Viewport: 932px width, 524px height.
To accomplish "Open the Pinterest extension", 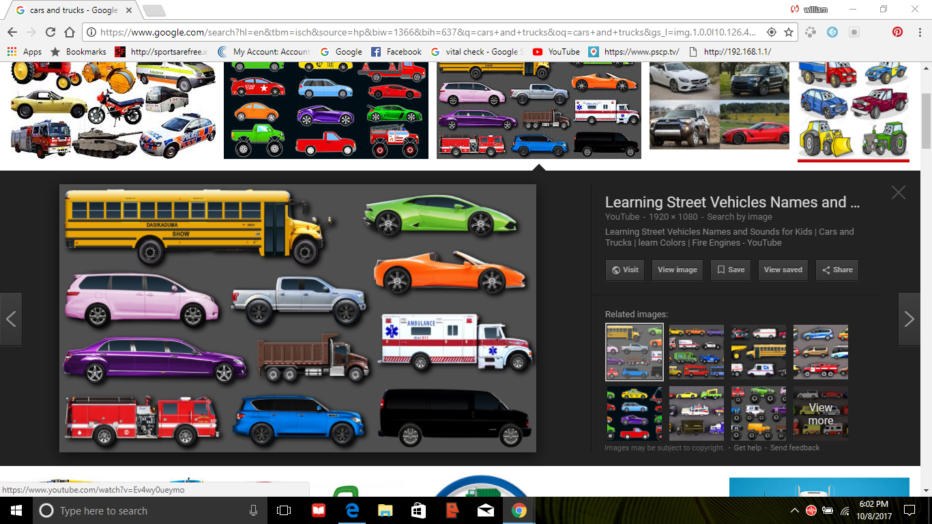I will [x=898, y=32].
